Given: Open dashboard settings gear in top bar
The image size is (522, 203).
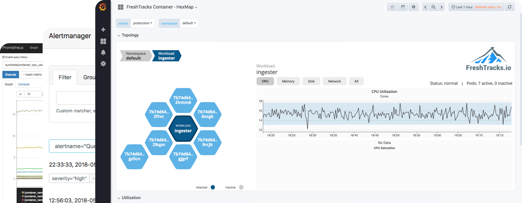Looking at the screenshot, I should point(414,7).
